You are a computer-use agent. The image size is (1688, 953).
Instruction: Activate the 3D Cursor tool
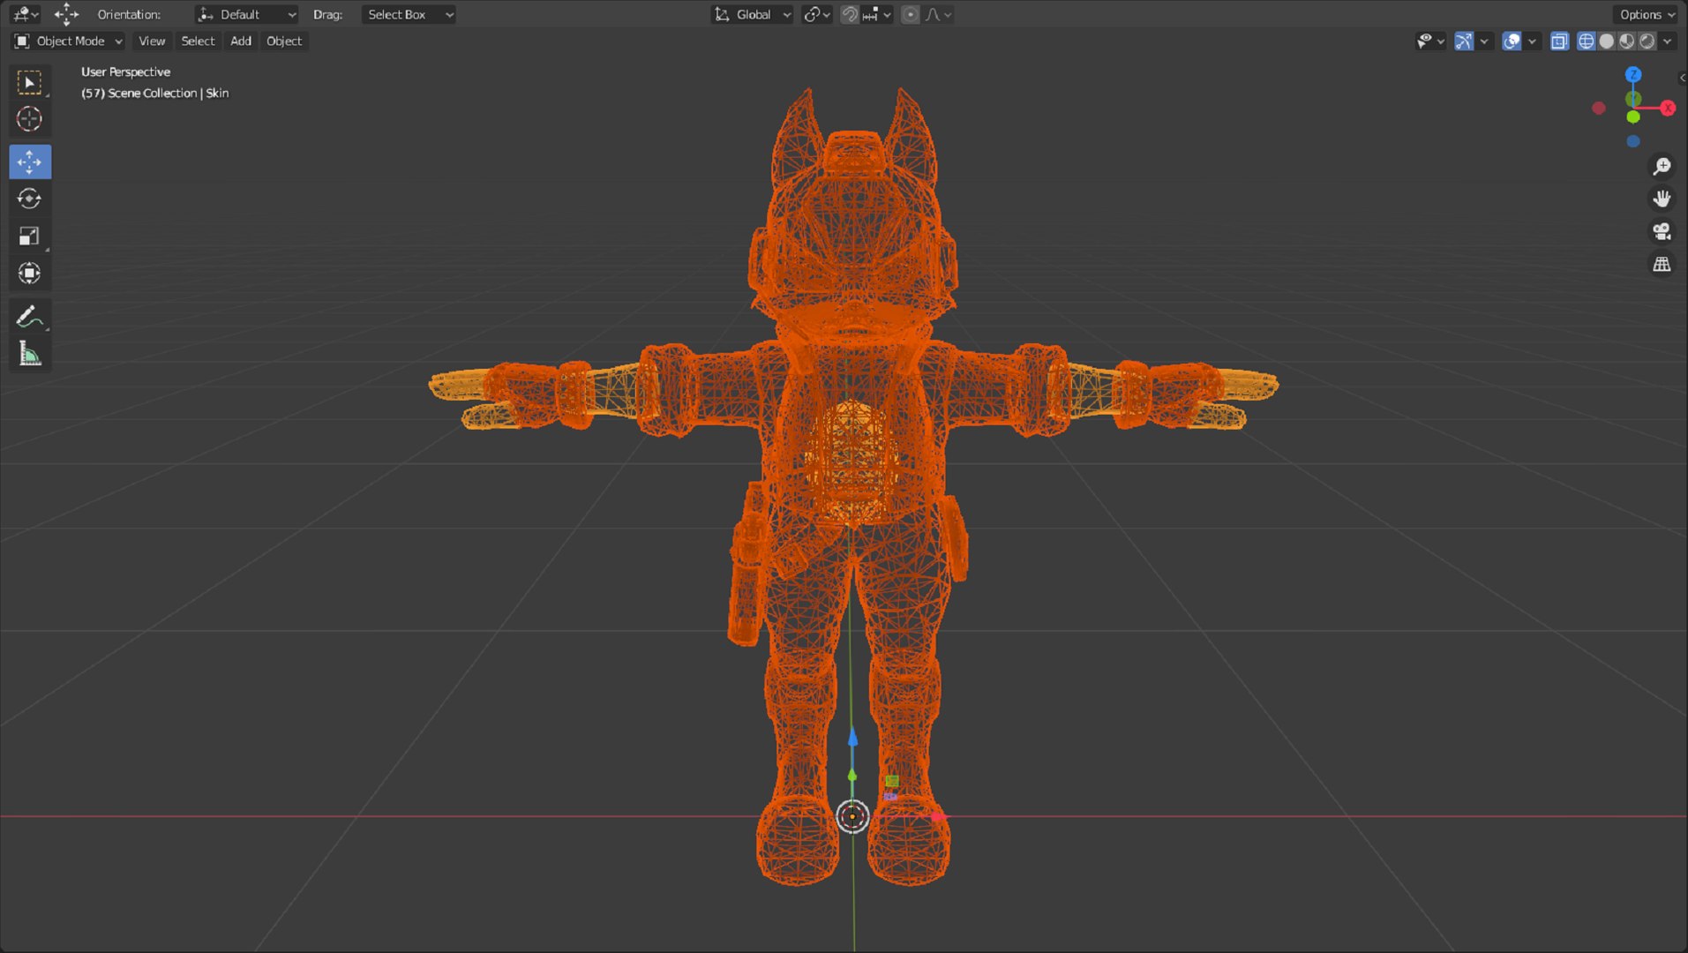(30, 119)
